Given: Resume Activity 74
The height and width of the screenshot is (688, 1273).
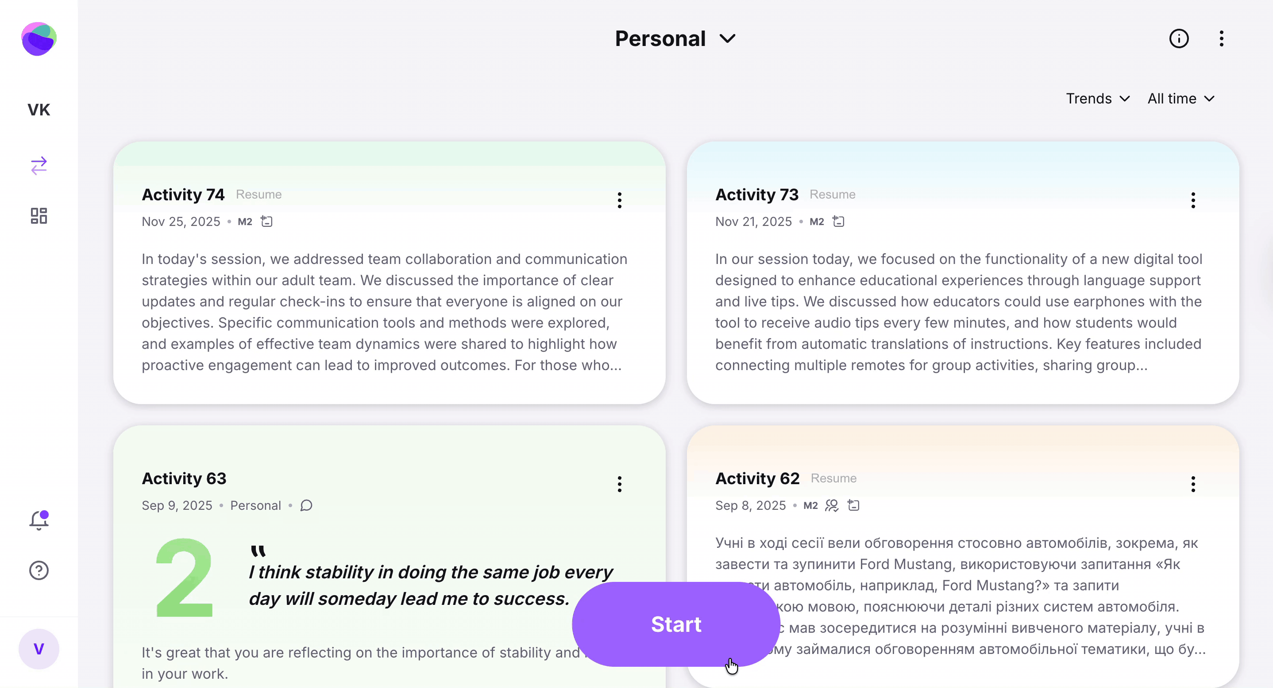Looking at the screenshot, I should [x=258, y=195].
